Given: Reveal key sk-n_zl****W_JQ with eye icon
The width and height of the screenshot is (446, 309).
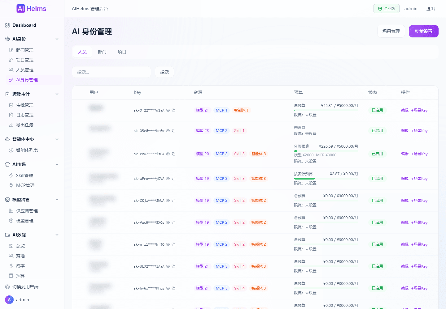Looking at the screenshot, I should [x=168, y=244].
